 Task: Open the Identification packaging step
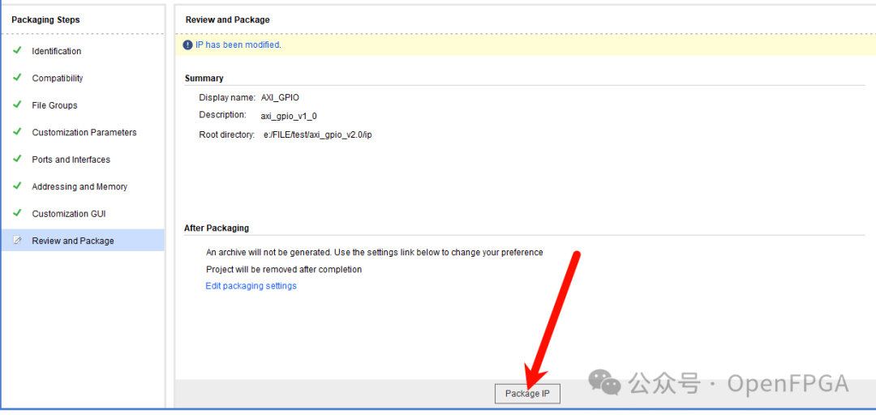[57, 51]
